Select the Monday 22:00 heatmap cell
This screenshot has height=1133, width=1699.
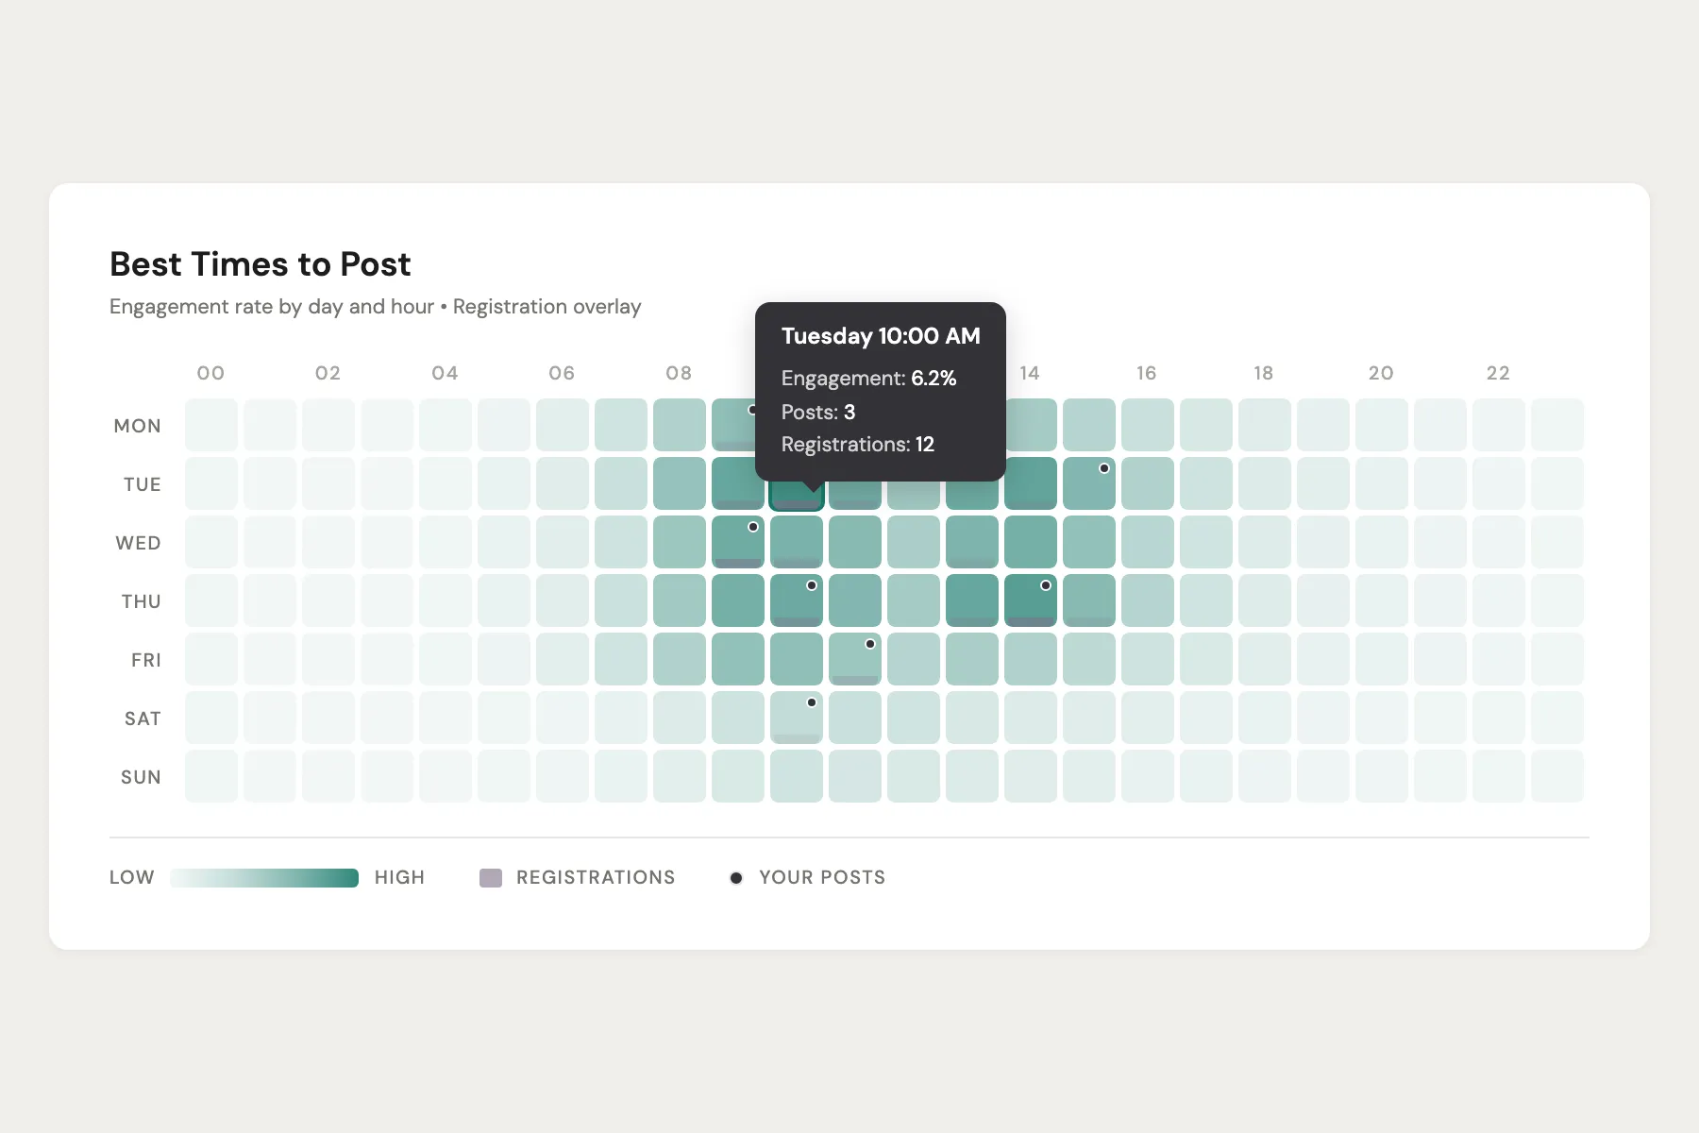click(1499, 425)
